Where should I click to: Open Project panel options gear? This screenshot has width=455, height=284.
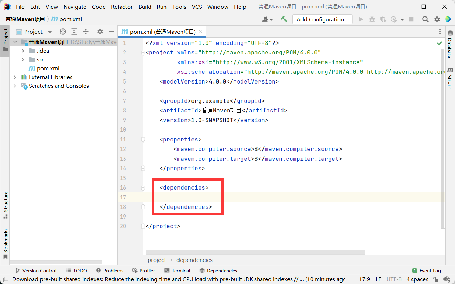point(100,32)
